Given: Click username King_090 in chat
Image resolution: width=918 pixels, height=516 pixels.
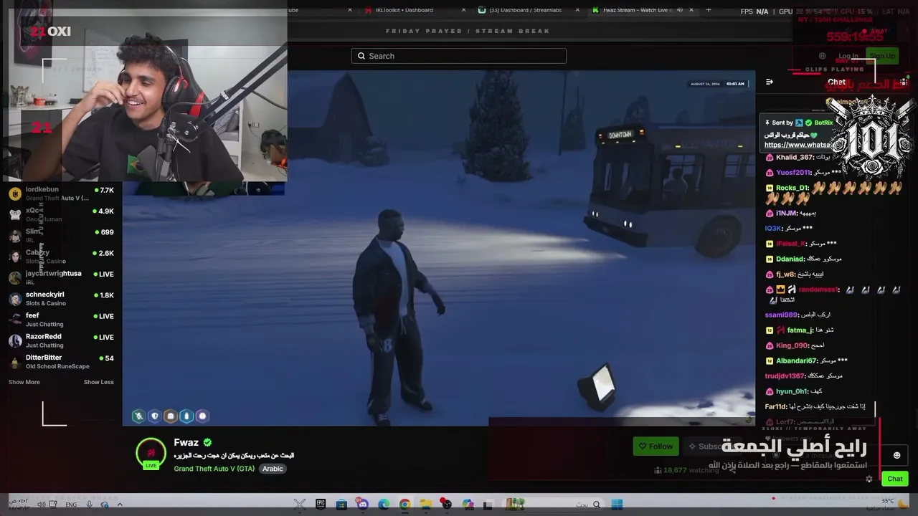Looking at the screenshot, I should [x=792, y=345].
